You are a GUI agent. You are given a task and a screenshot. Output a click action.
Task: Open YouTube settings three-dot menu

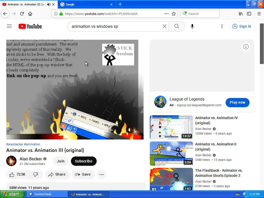[222, 26]
